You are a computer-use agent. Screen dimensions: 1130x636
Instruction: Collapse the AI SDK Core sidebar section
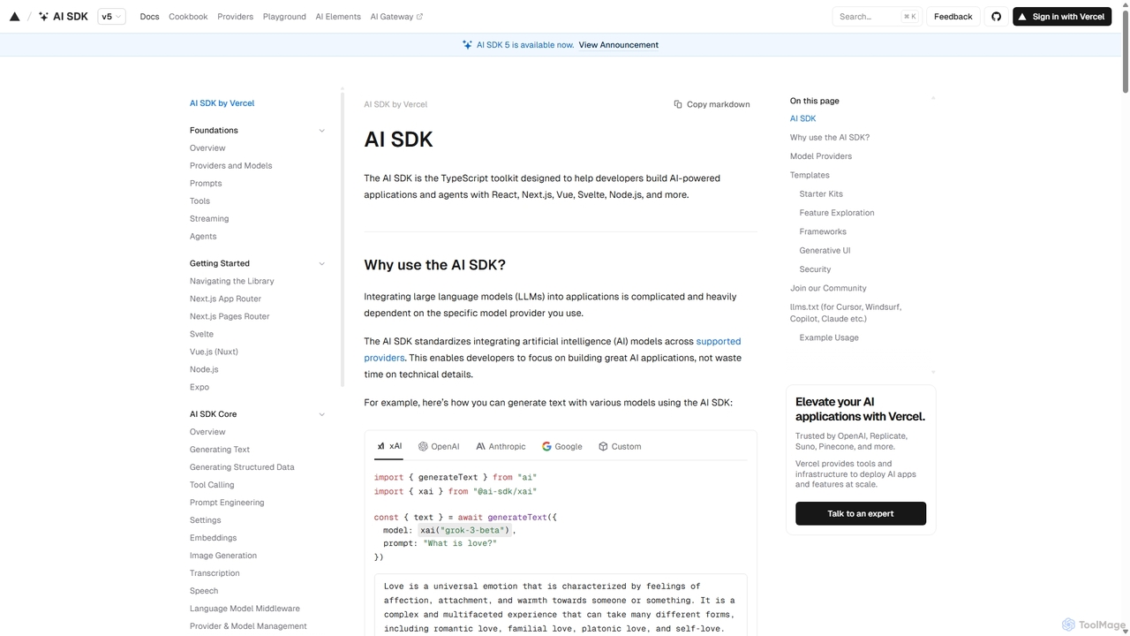321,414
